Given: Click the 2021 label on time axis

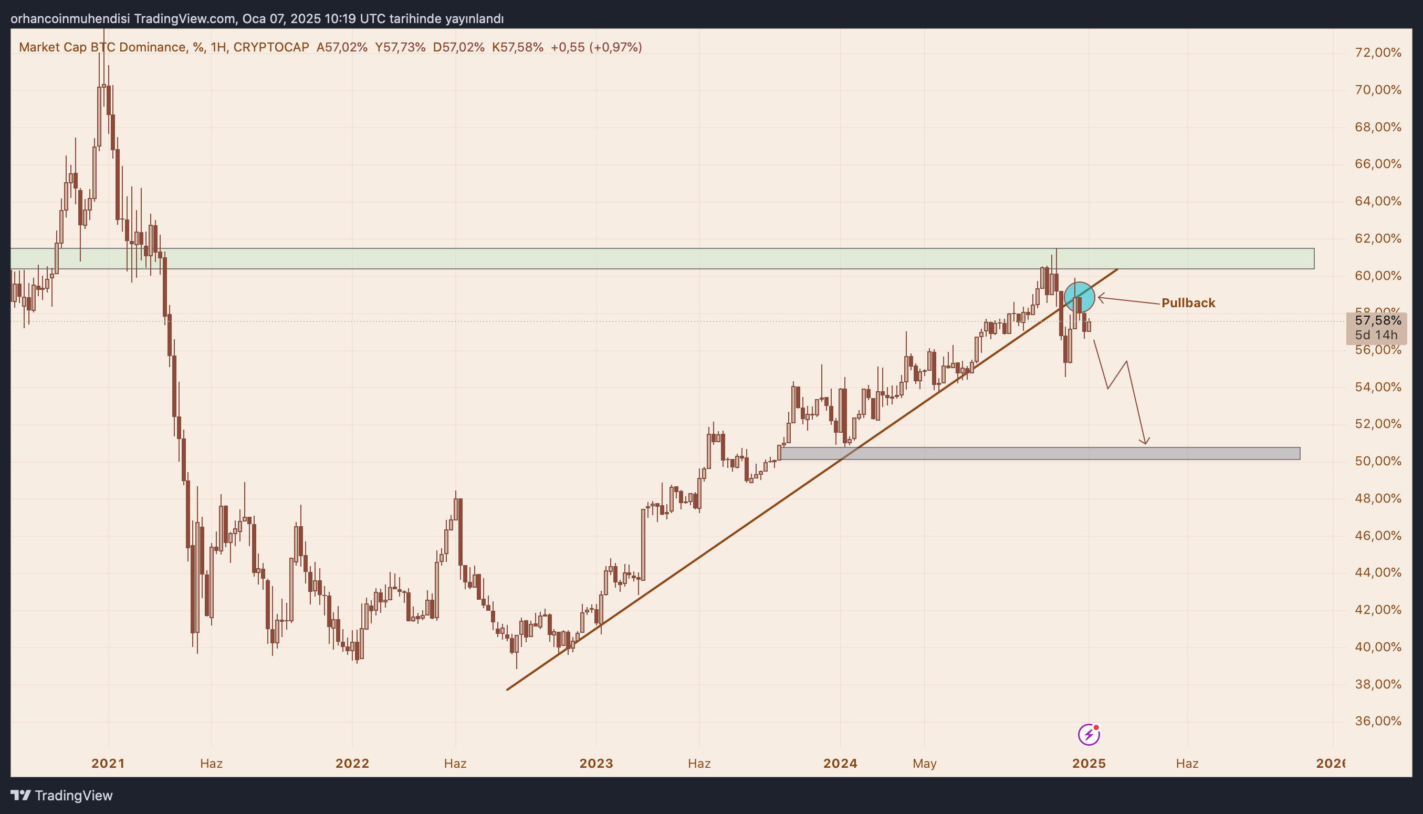Looking at the screenshot, I should (108, 763).
